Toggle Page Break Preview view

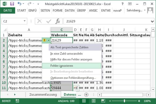coord(103,101)
